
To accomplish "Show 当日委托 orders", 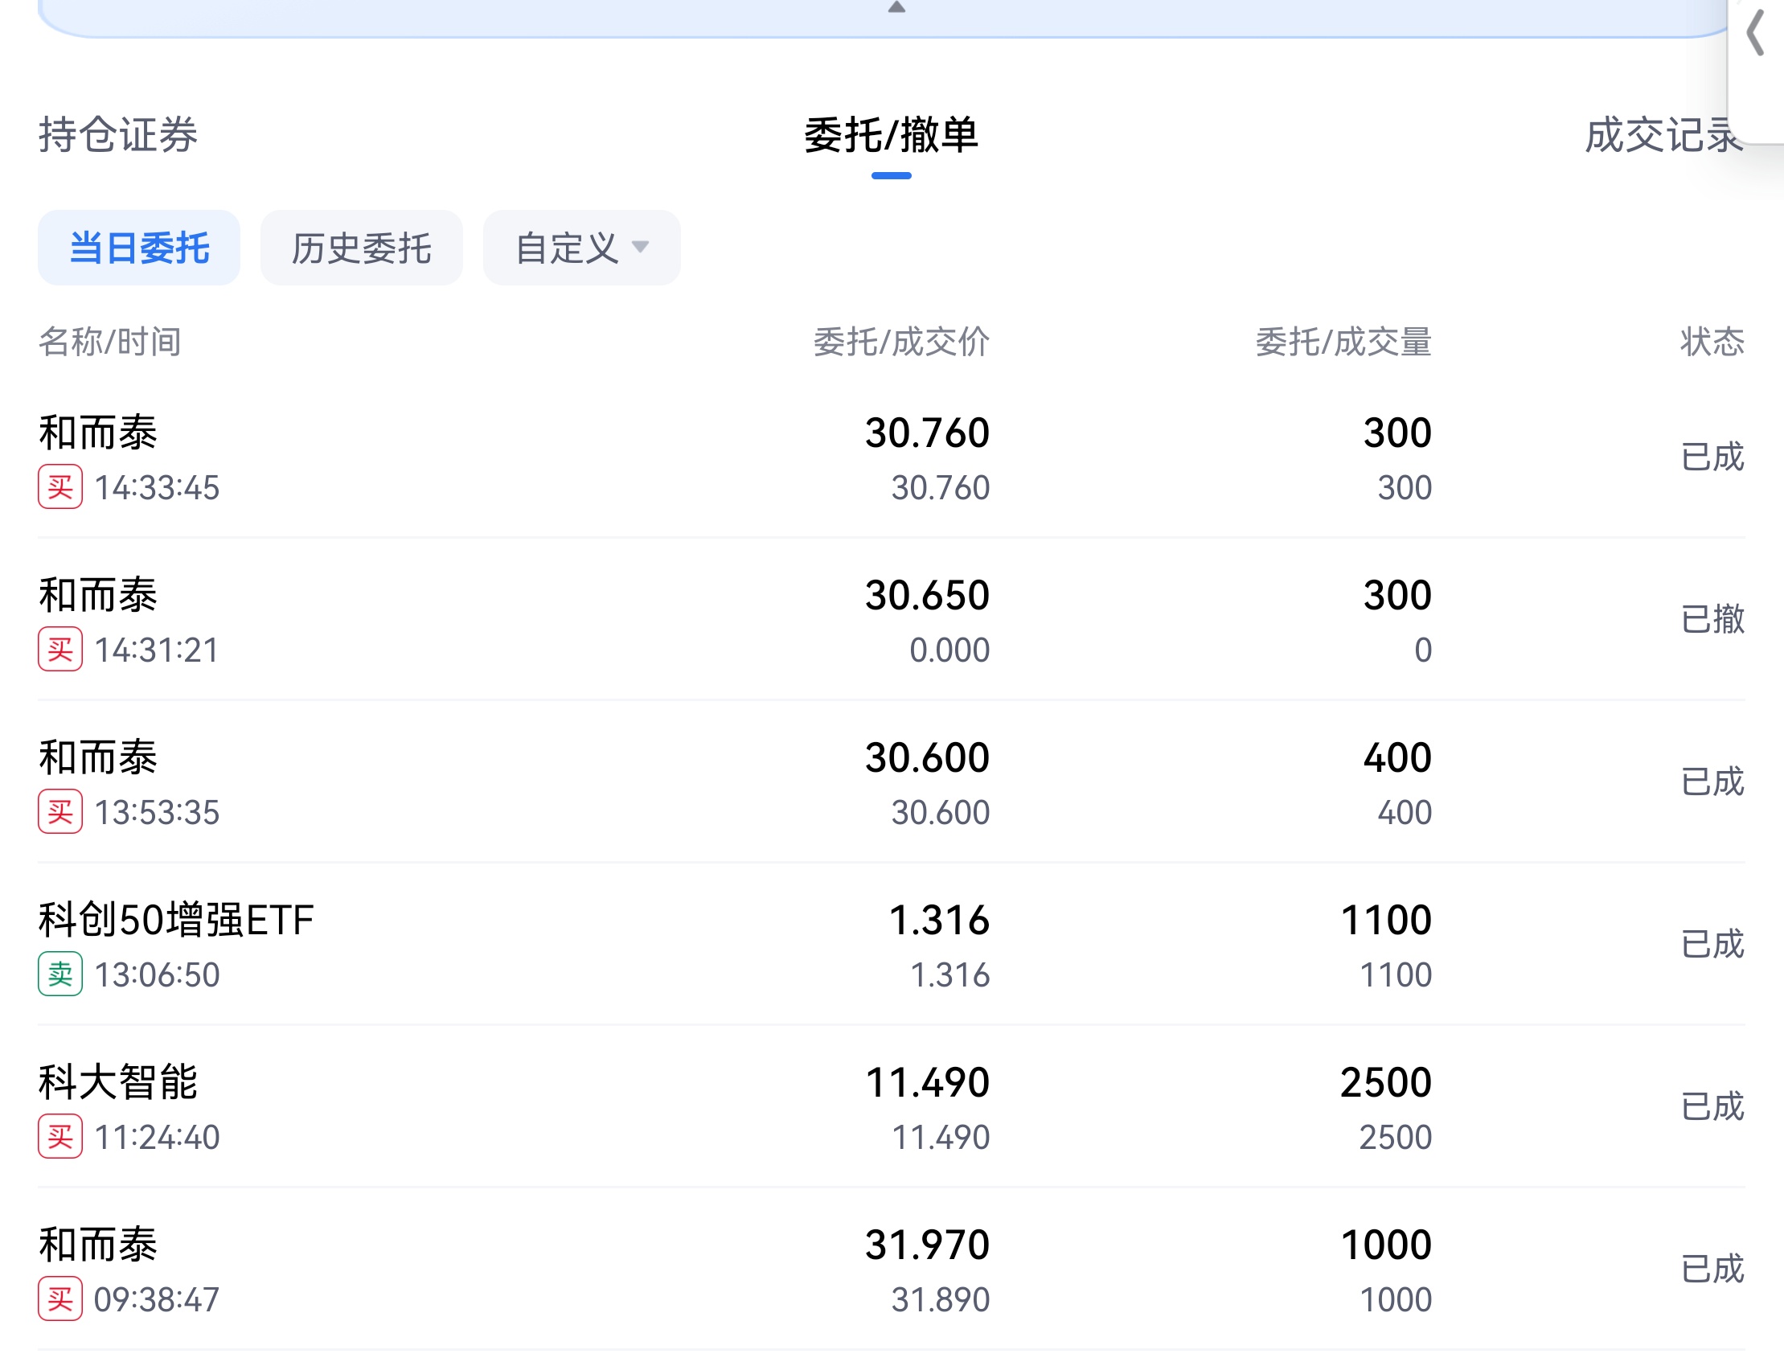I will [139, 248].
